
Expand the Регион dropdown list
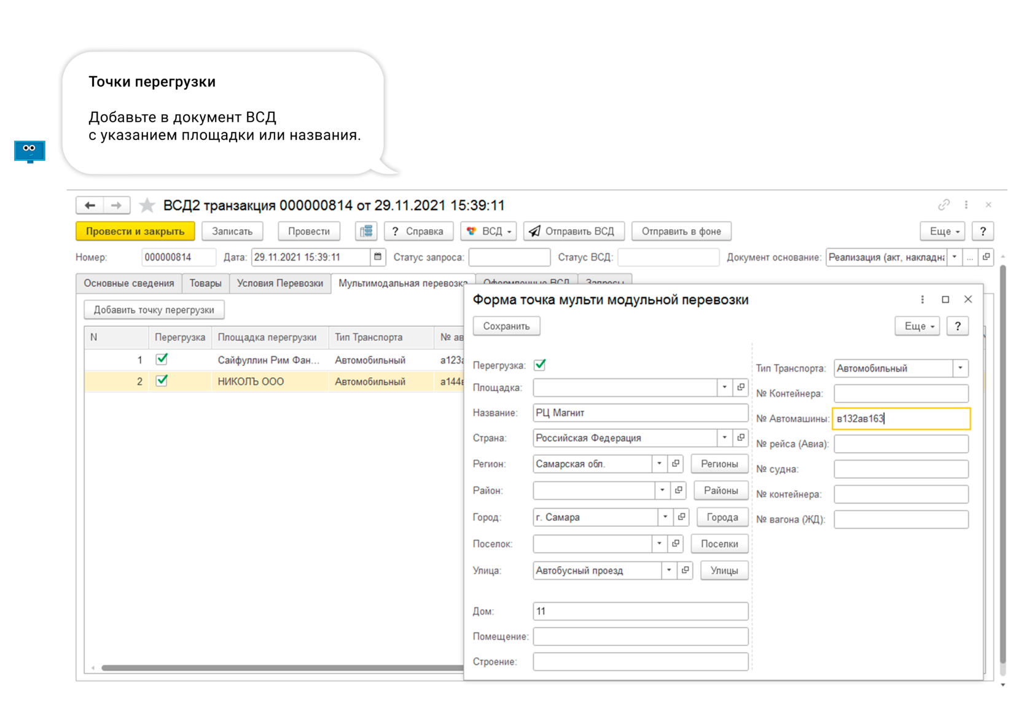(660, 463)
